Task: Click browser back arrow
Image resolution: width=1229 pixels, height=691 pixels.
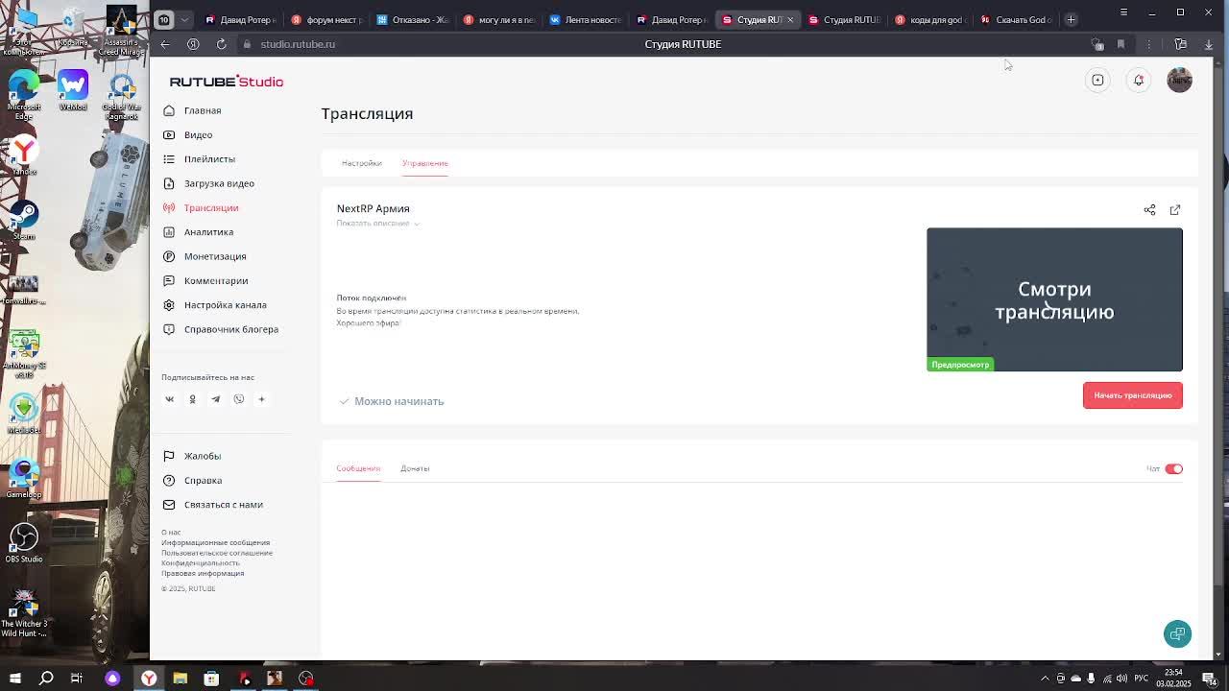Action: [x=164, y=44]
